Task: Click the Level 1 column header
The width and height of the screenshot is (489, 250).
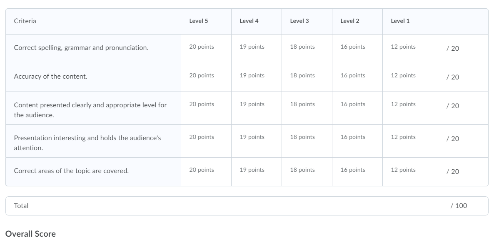Action: click(x=400, y=21)
